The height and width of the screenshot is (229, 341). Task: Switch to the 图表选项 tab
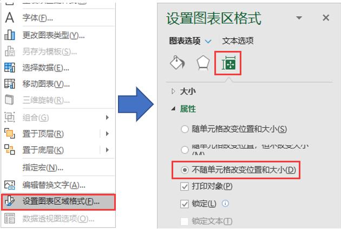(185, 41)
